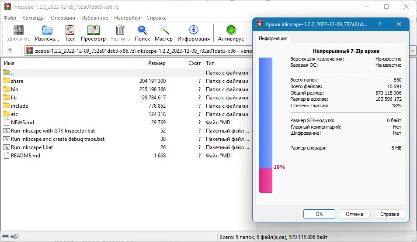Viewport: 417px width, 242px height.
Task: Click the 778 852 size cell
Action: 157,106
